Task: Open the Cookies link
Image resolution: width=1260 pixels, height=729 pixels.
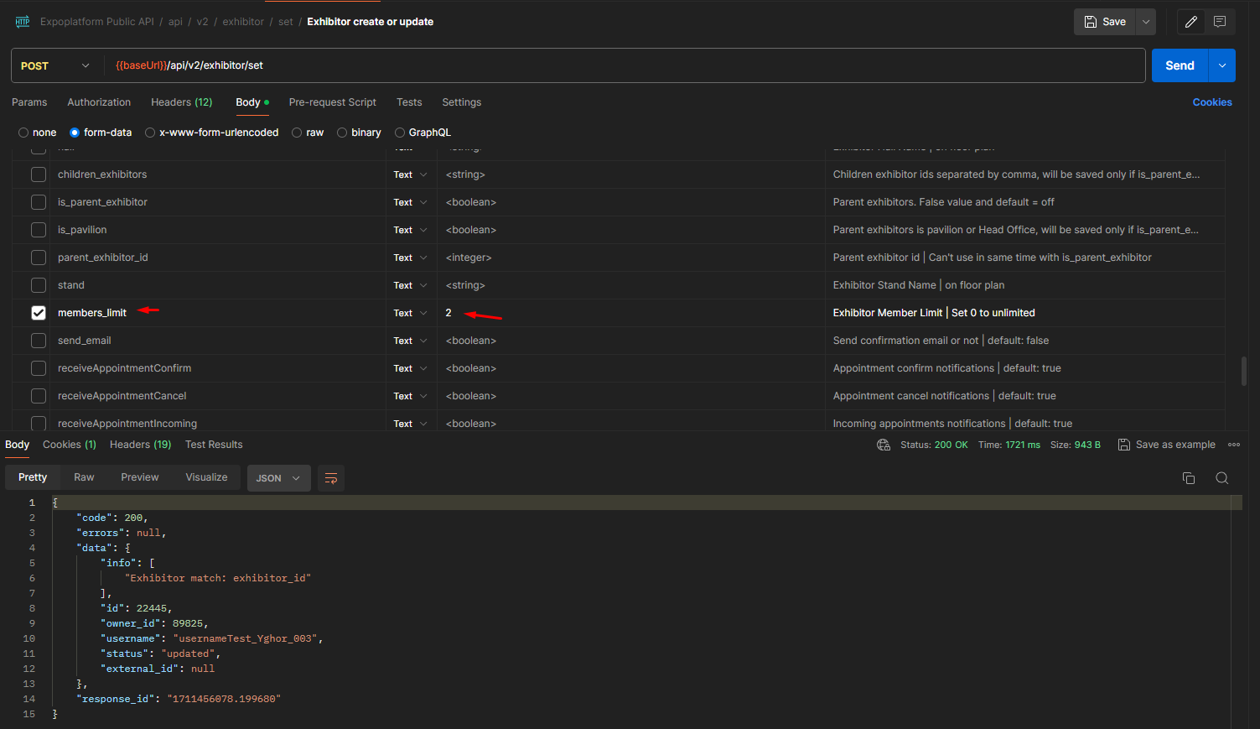Action: pos(1211,102)
